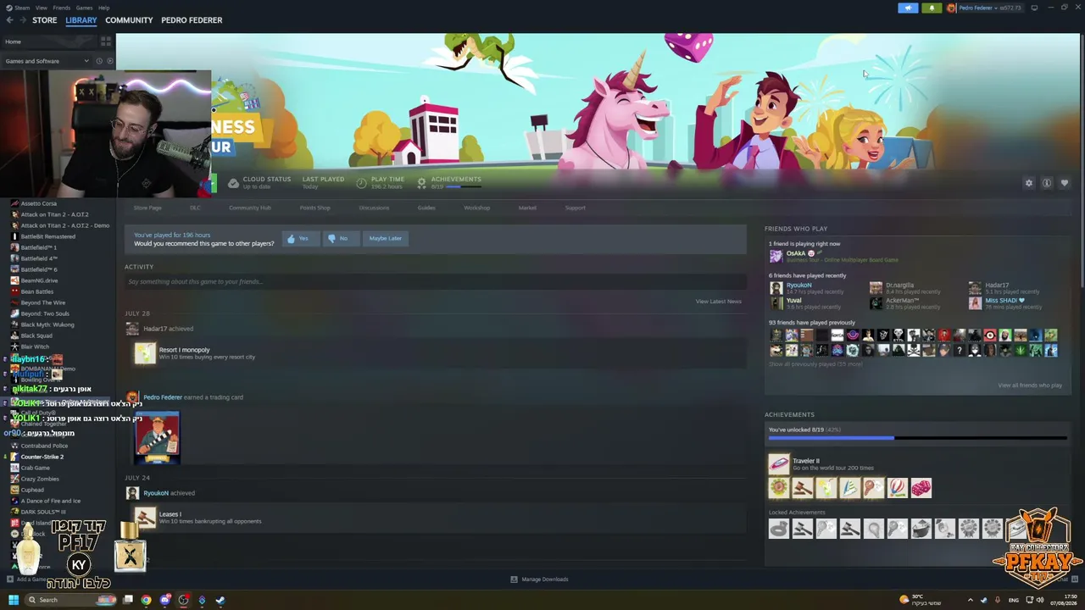This screenshot has height=610, width=1085.
Task: Switch to the STORE tab
Action: tap(44, 20)
